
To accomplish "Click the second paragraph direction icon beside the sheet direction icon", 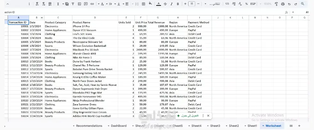I will pos(44,4).
